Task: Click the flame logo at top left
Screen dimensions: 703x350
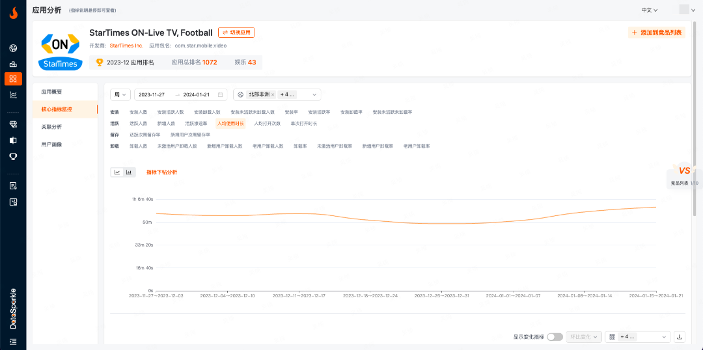Action: point(13,11)
